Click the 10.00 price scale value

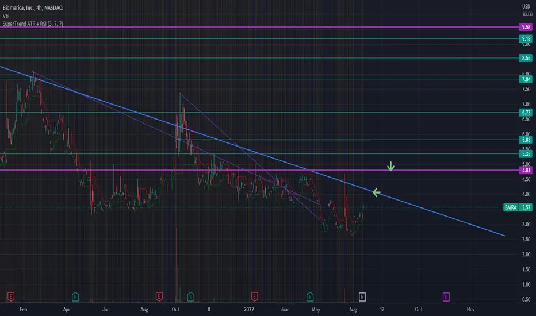pyautogui.click(x=527, y=14)
